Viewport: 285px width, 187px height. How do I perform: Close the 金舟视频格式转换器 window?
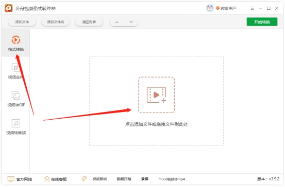[x=277, y=8]
